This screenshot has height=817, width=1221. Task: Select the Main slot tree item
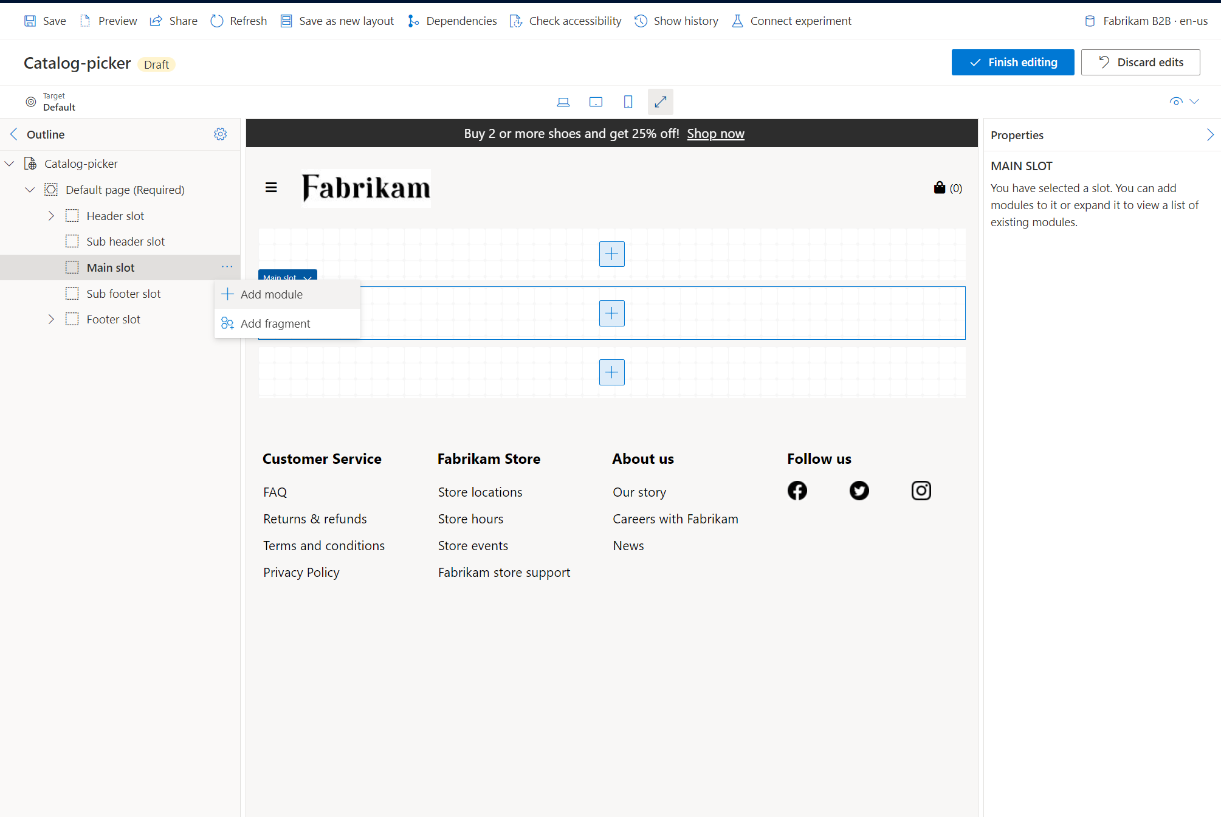click(110, 267)
